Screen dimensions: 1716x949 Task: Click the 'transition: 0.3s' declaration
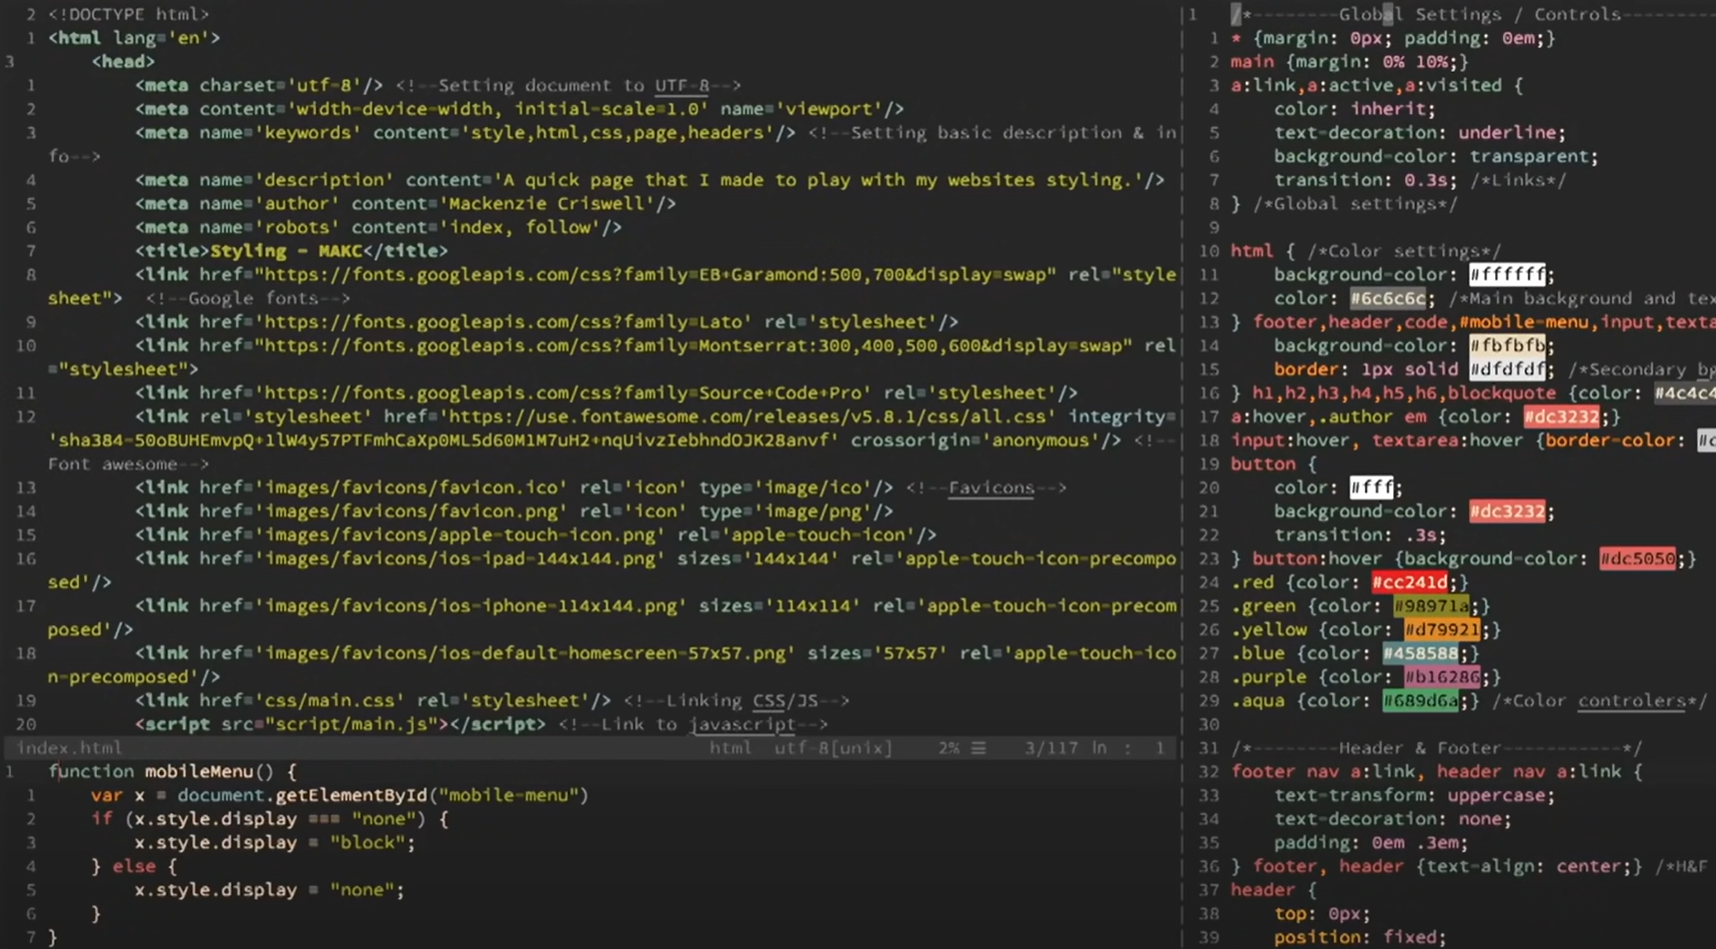pyautogui.click(x=1365, y=180)
